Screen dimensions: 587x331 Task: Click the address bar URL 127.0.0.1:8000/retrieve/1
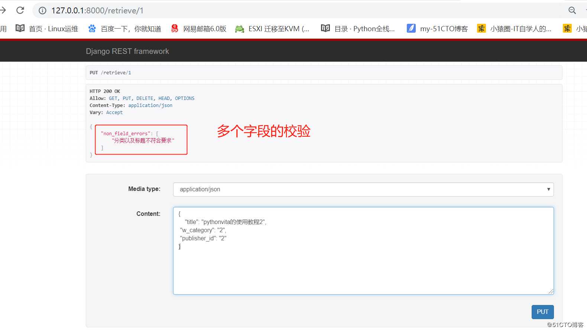click(x=97, y=10)
